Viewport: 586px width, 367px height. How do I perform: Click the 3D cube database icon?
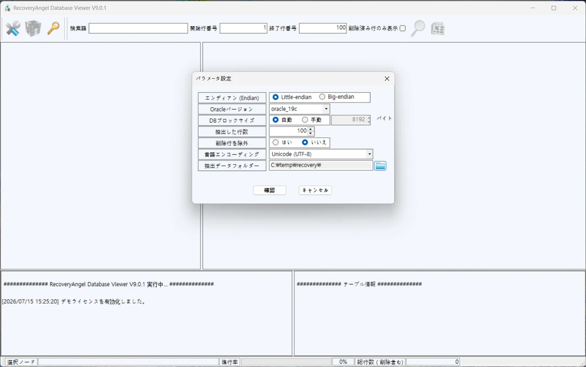33,28
